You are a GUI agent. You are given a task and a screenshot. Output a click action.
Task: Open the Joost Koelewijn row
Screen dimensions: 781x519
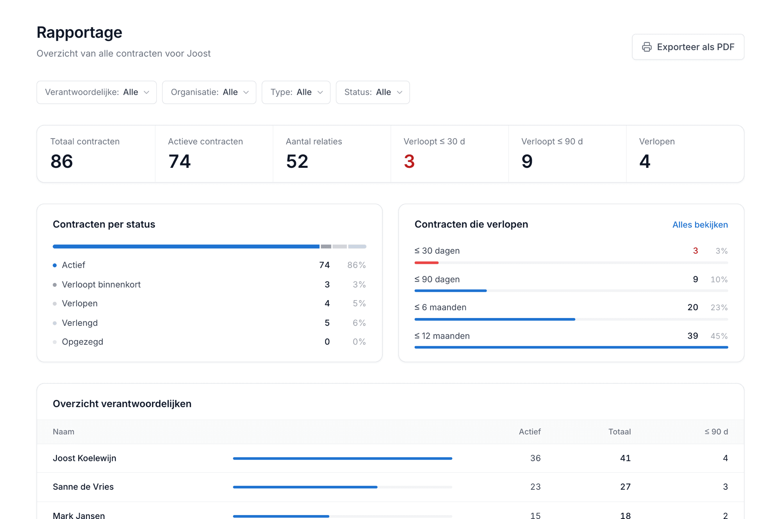click(x=390, y=458)
